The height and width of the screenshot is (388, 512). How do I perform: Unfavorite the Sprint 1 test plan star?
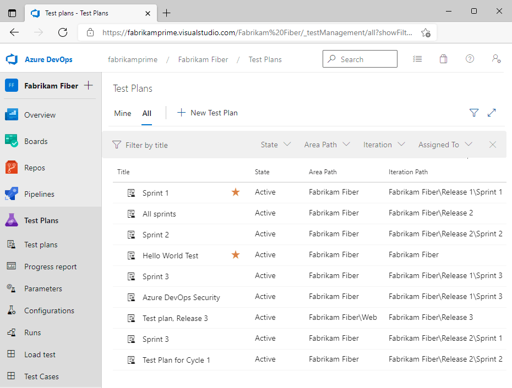[235, 192]
